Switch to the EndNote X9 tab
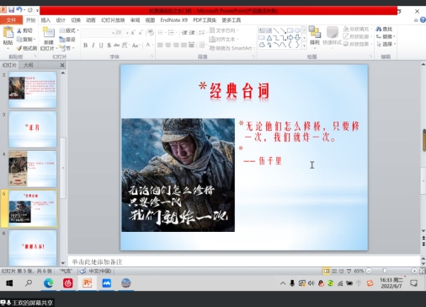The image size is (426, 307). (173, 20)
